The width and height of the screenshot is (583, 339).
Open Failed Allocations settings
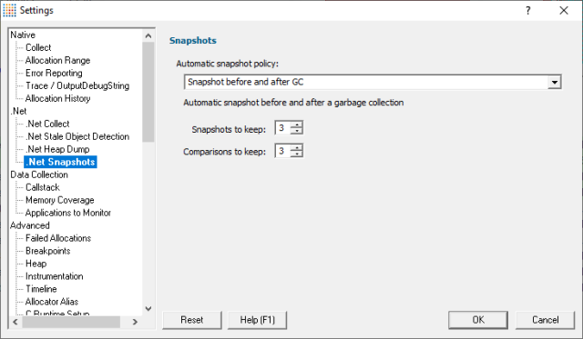(58, 238)
